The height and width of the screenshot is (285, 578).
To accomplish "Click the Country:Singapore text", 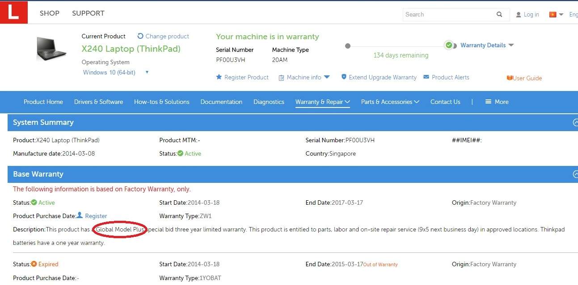I will [331, 153].
